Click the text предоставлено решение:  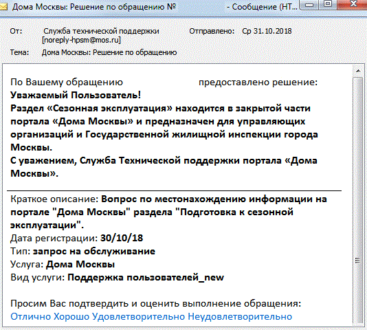click(x=258, y=82)
